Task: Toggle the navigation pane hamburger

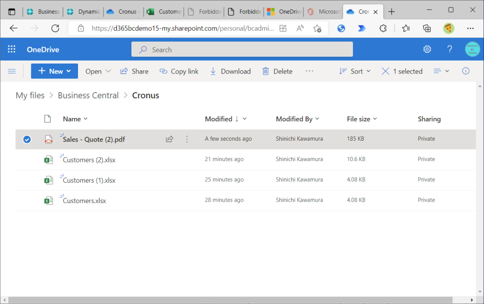Action: tap(12, 71)
